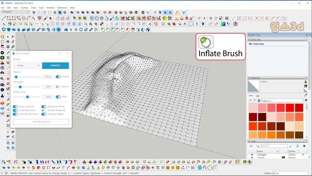Activate the Inflate brush toolbar icon
The height and width of the screenshot is (176, 312).
tap(113, 30)
